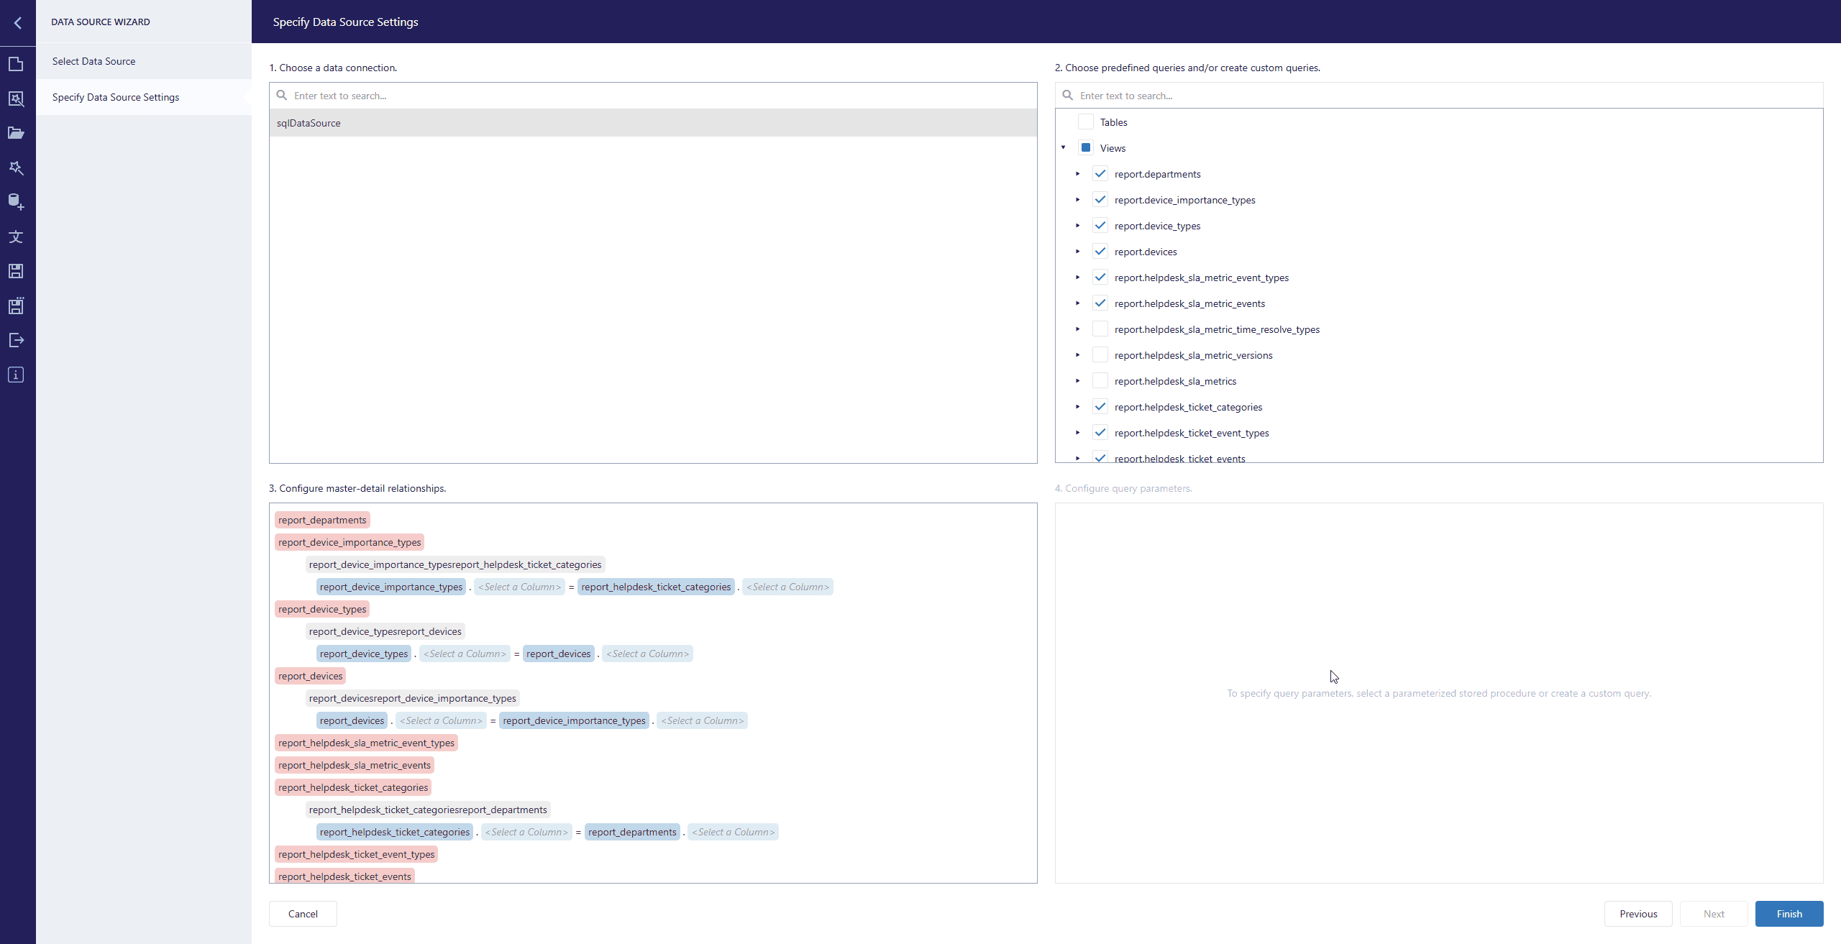Click the Finish button
The image size is (1841, 944).
coord(1789,914)
